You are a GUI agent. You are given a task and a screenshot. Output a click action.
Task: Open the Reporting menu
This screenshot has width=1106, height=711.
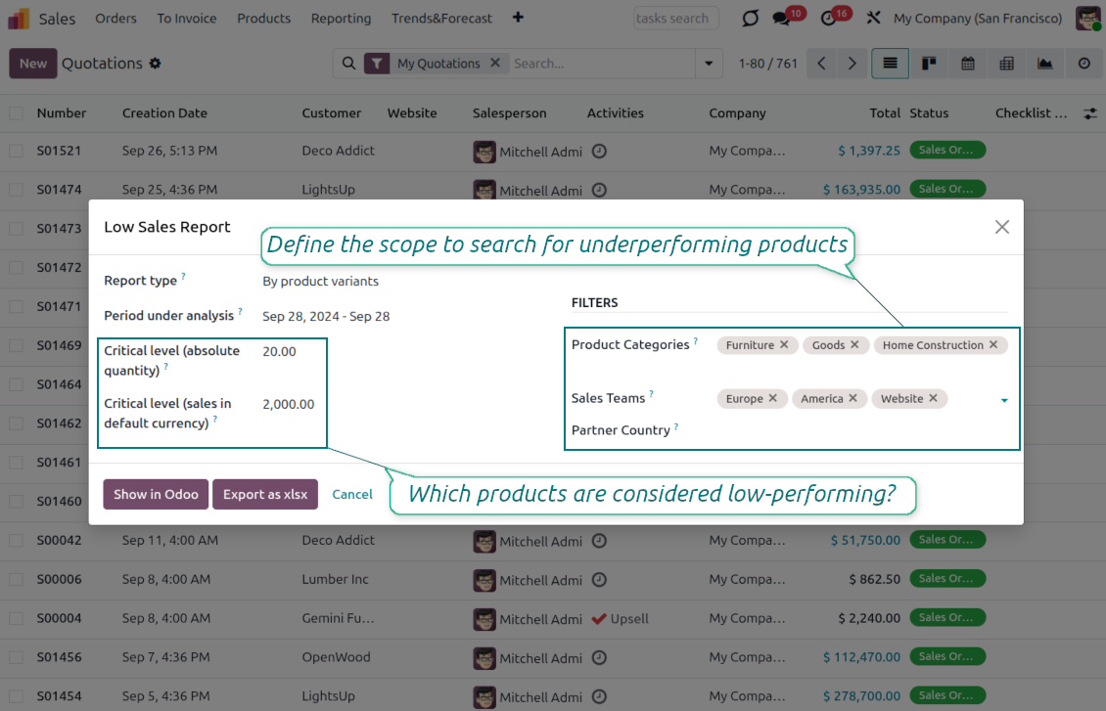(x=341, y=19)
